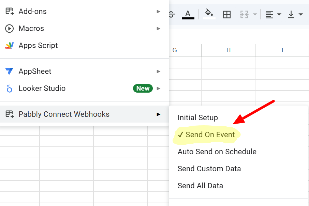309x206 pixels.
Task: Click the merge cells icon
Action: [x=244, y=14]
